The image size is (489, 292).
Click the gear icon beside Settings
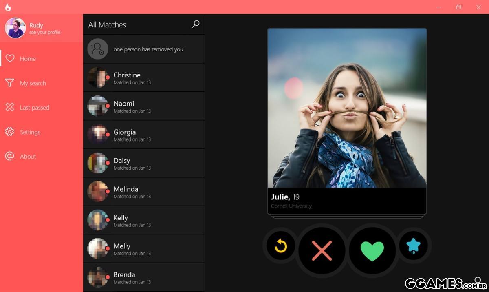coord(10,132)
